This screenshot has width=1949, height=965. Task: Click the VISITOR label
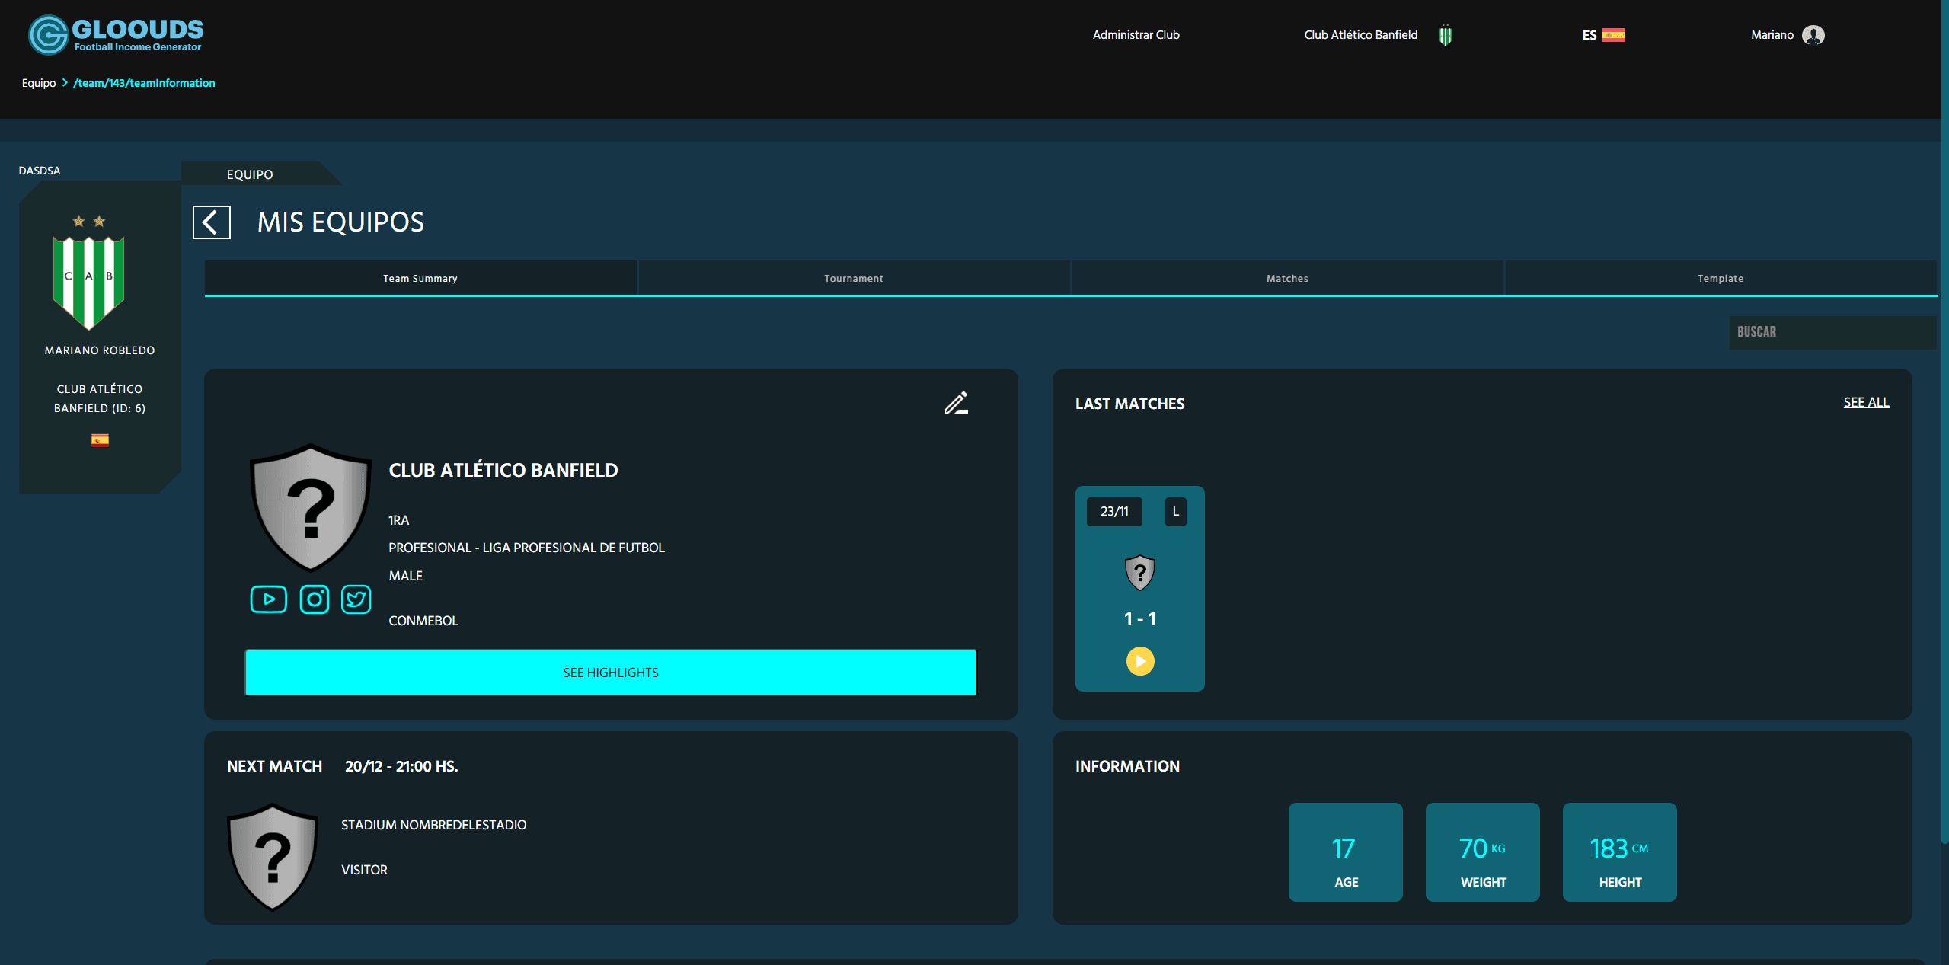click(364, 870)
